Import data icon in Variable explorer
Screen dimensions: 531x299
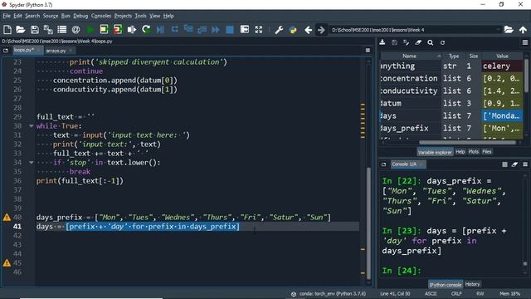(x=382, y=42)
